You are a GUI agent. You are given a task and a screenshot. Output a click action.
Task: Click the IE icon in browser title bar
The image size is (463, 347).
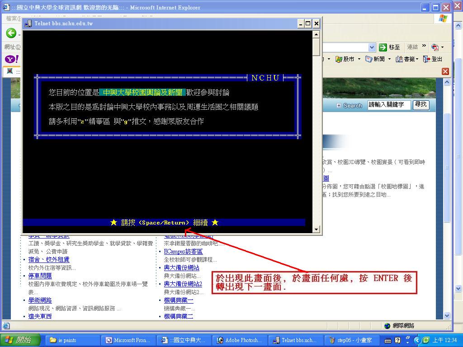[x=6, y=7]
